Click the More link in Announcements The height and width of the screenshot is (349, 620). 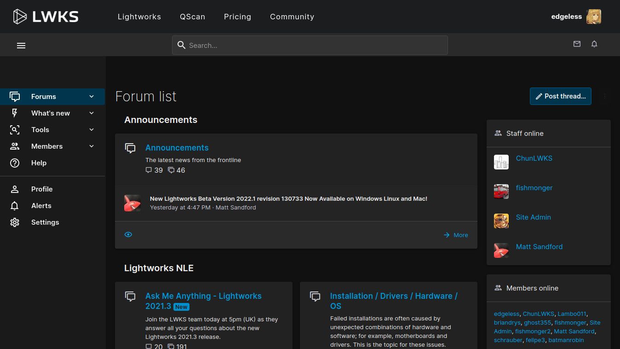pyautogui.click(x=456, y=235)
